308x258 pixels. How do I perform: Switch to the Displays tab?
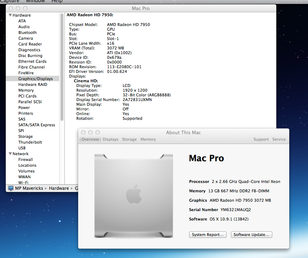coord(111,139)
